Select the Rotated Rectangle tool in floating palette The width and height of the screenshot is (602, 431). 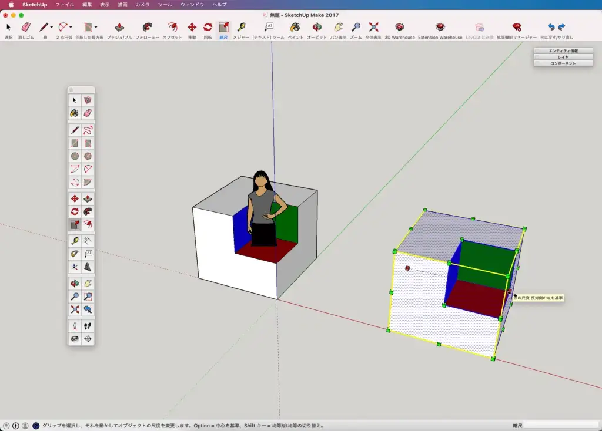(x=88, y=143)
